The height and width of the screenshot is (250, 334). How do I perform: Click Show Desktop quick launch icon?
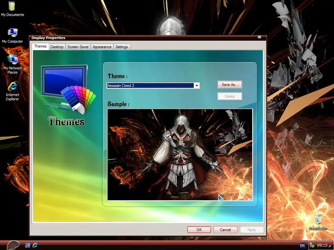click(27, 245)
